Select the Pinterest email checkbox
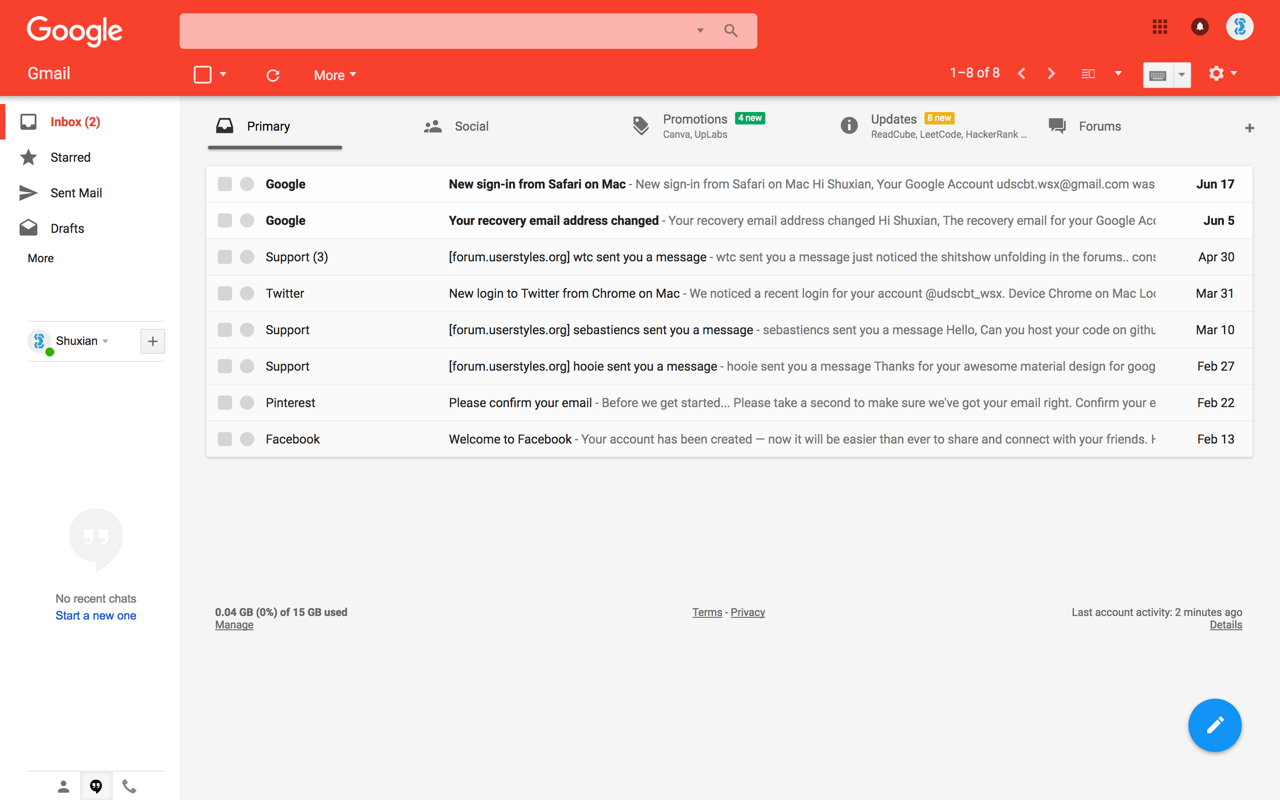1280x800 pixels. 225,403
